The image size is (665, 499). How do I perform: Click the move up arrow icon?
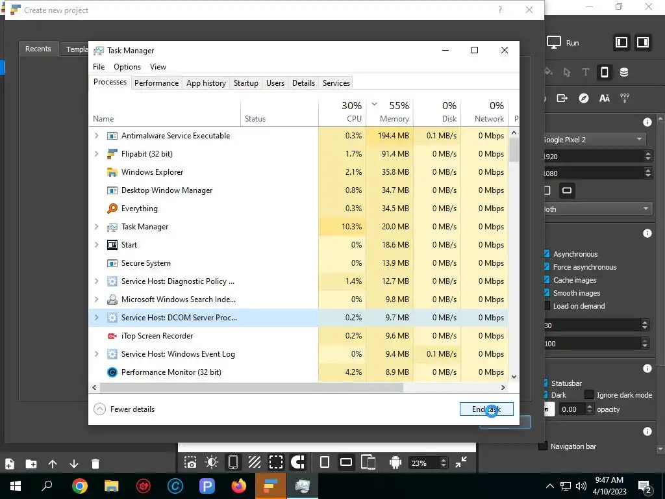(53, 464)
